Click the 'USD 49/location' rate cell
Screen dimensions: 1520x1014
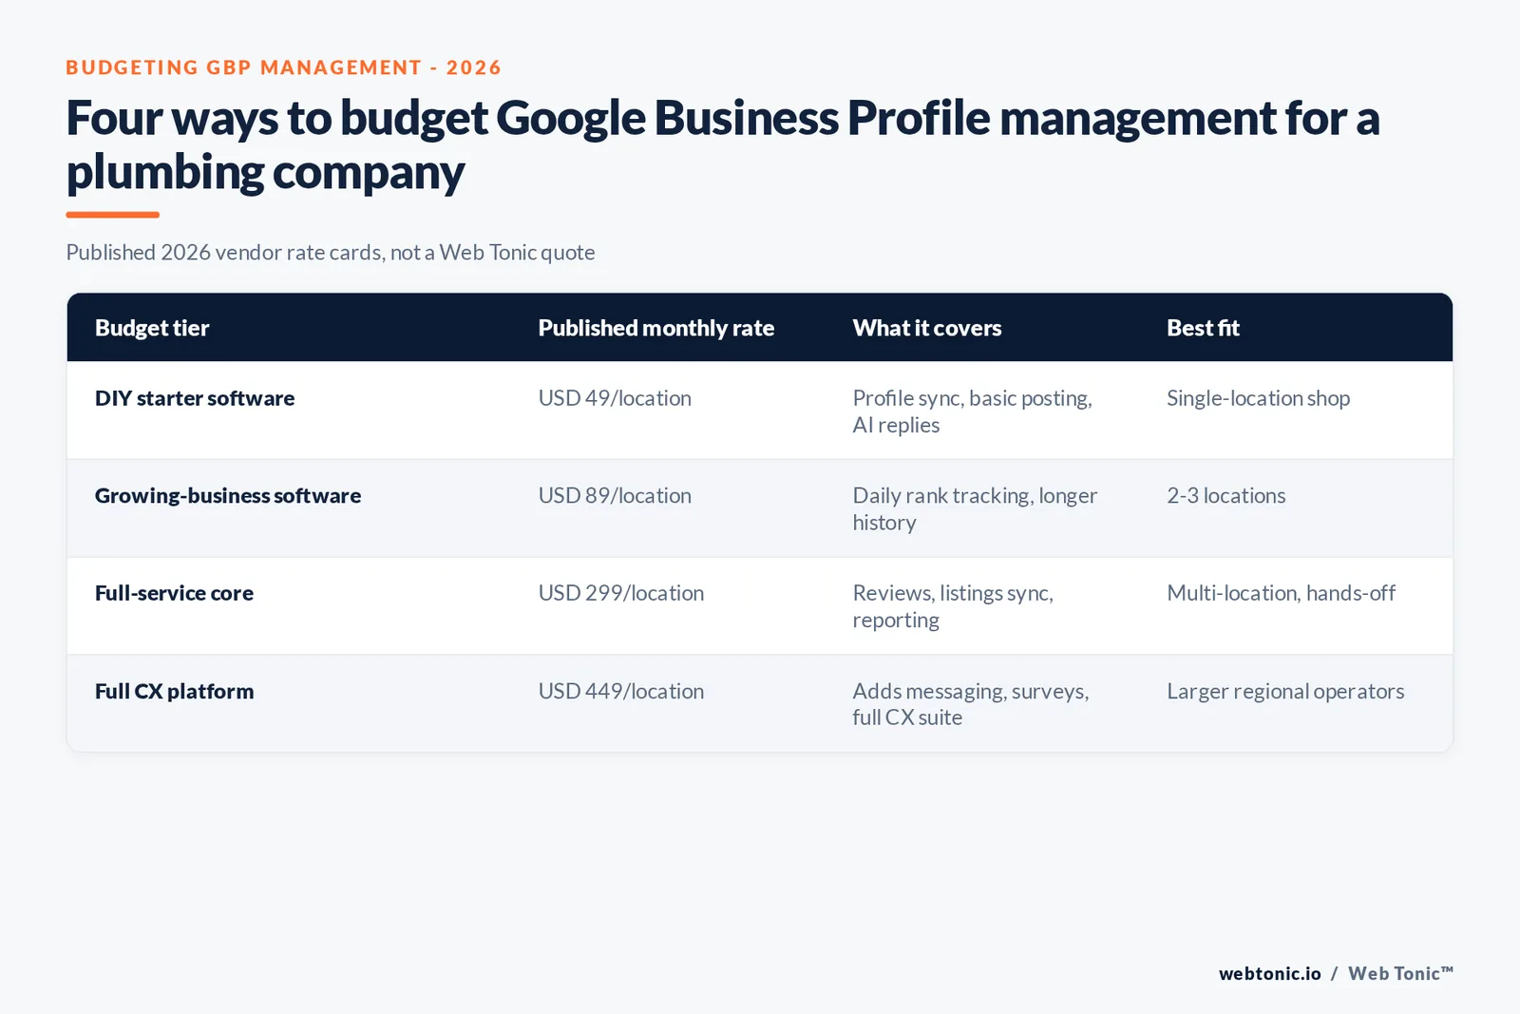coord(615,398)
